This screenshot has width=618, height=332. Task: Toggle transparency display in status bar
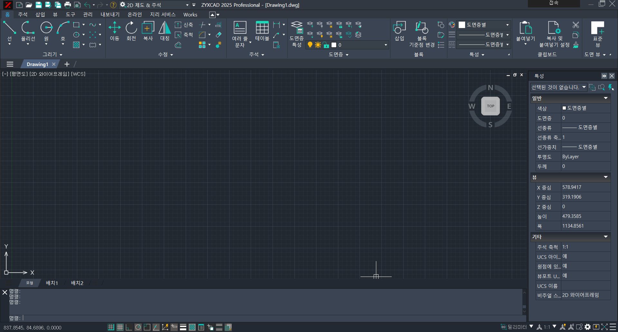192,327
